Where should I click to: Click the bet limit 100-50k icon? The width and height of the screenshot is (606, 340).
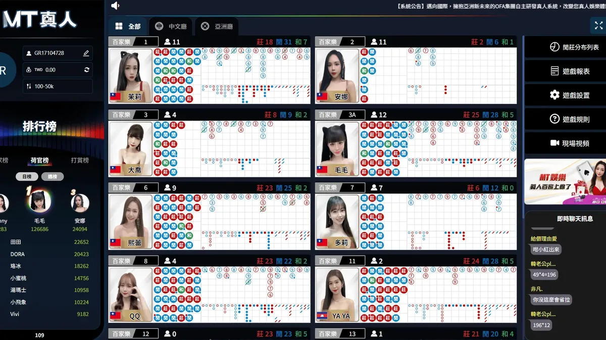[28, 86]
